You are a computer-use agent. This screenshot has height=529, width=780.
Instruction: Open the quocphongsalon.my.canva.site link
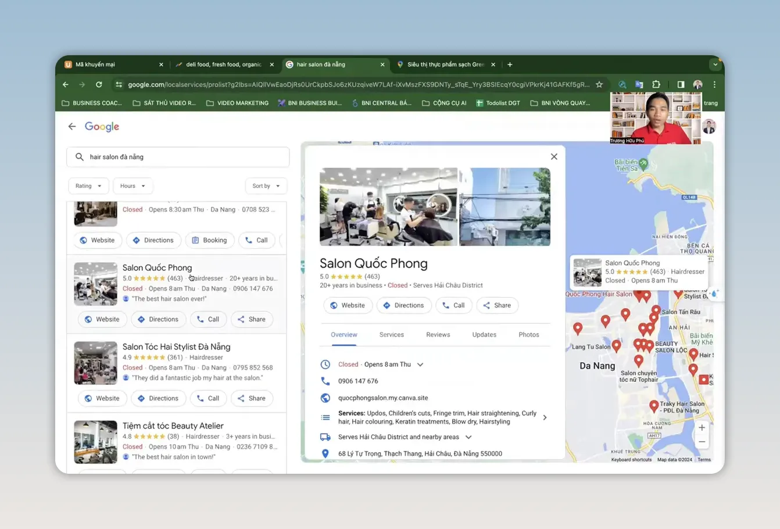click(x=383, y=398)
